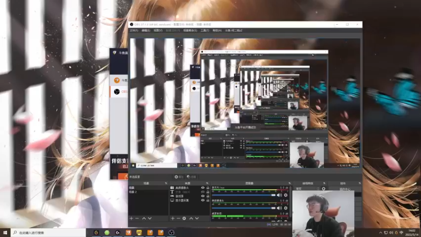Remove the selected scene using the Scenes minus button
This screenshot has height=237, width=421.
click(x=137, y=219)
